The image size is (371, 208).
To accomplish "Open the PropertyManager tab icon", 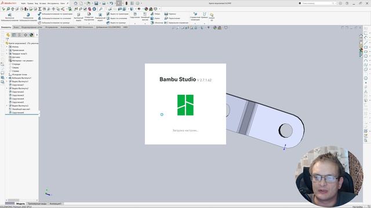I will (14, 35).
